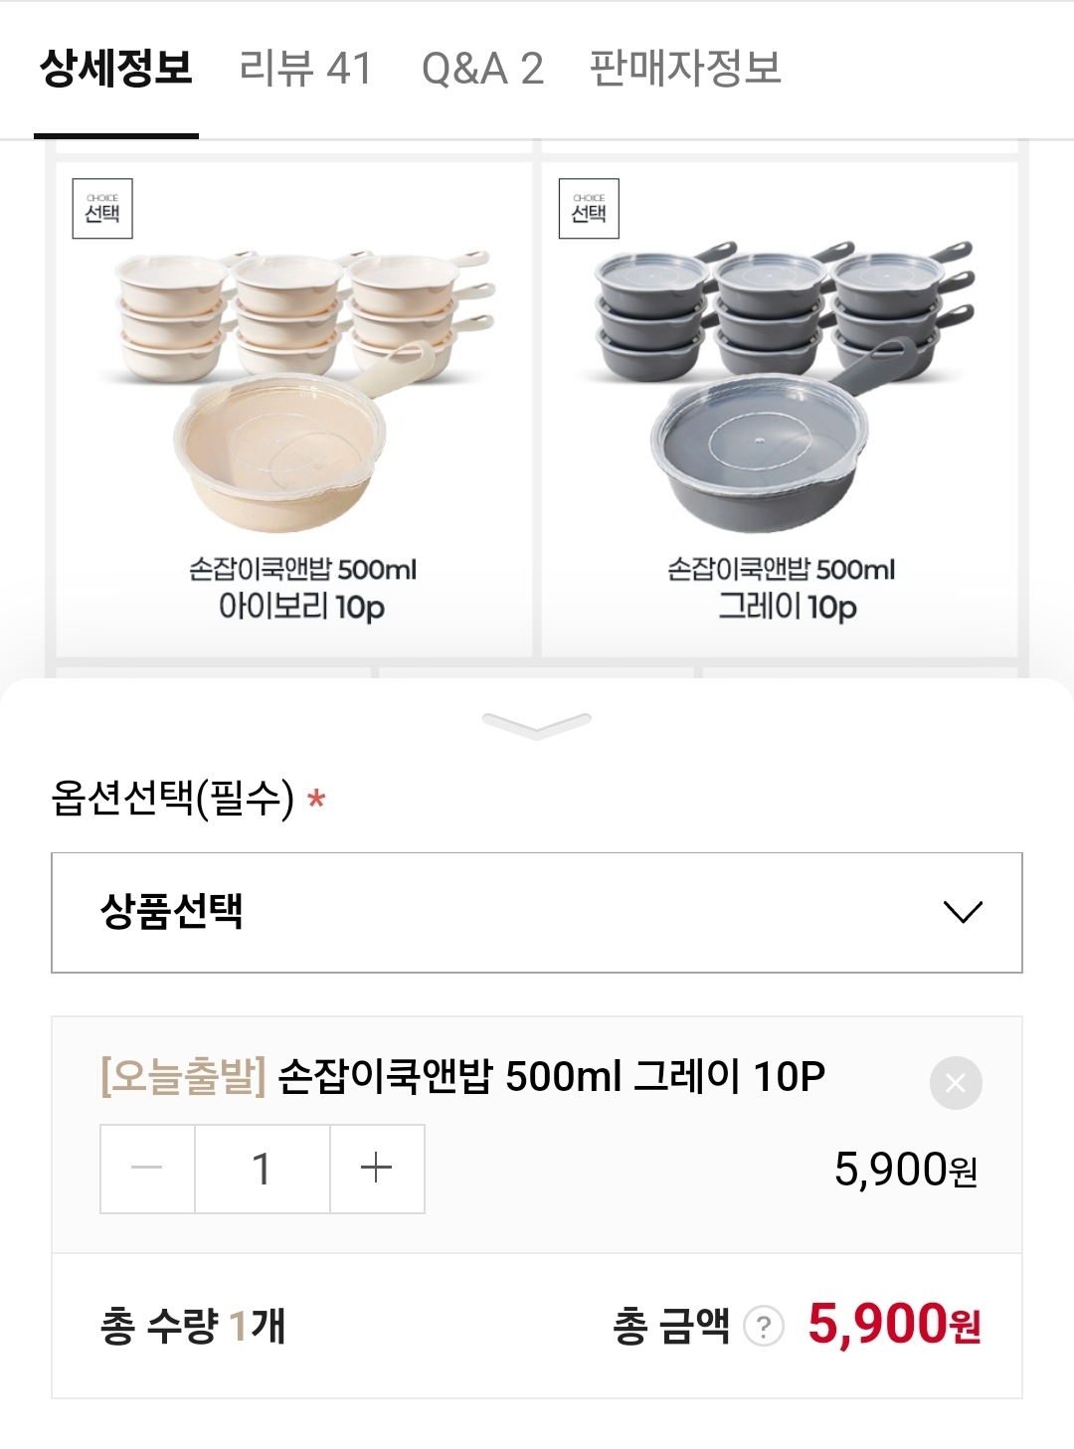Tap the ivory 아이보리 10p product image

[x=298, y=388]
